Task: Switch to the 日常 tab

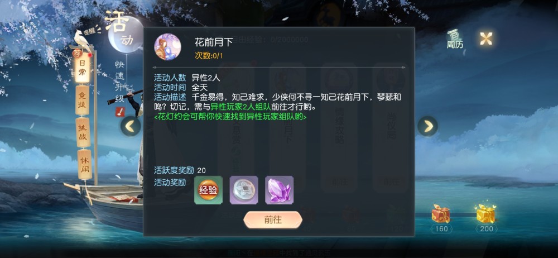Action: 83,69
